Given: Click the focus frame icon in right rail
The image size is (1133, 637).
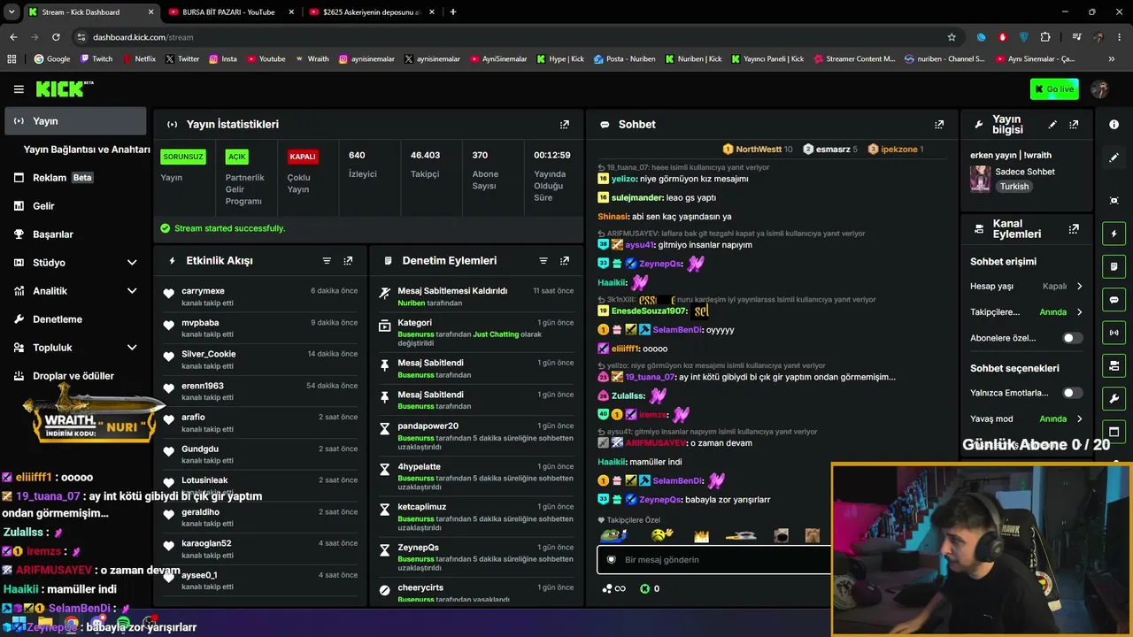Looking at the screenshot, I should pyautogui.click(x=1114, y=201).
